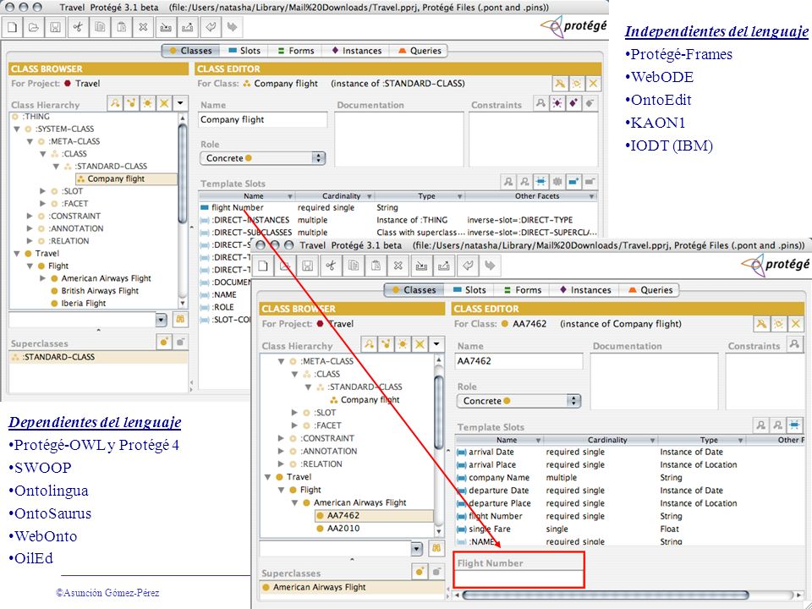Viewport: 812px width, 609px height.
Task: Click the Documentation text area in the back window
Action: (x=398, y=139)
